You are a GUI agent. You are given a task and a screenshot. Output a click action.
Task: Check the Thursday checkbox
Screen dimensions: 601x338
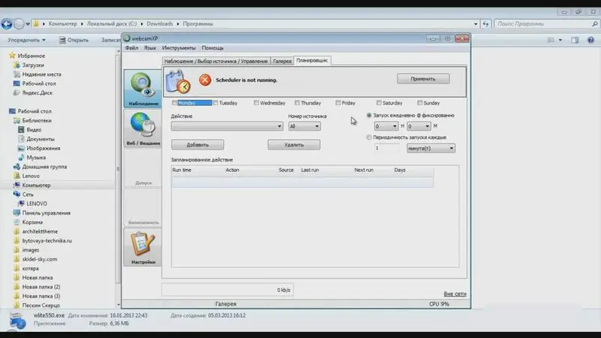tap(297, 103)
